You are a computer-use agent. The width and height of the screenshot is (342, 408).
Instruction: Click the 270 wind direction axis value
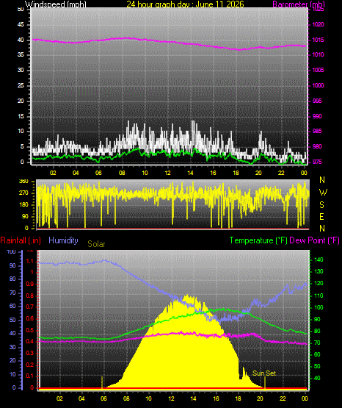pos(23,193)
